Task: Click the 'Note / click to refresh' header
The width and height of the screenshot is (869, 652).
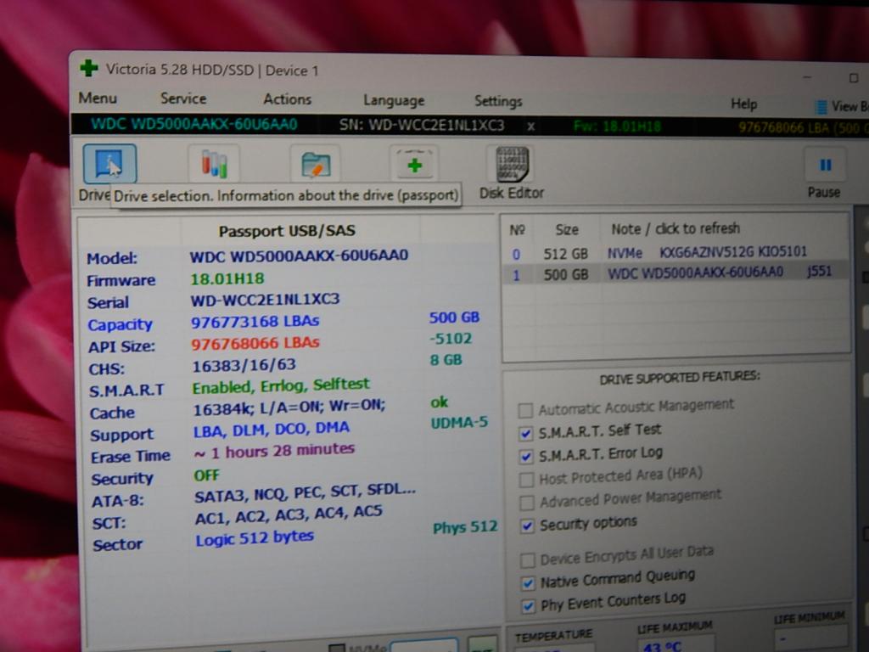Action: coord(675,228)
